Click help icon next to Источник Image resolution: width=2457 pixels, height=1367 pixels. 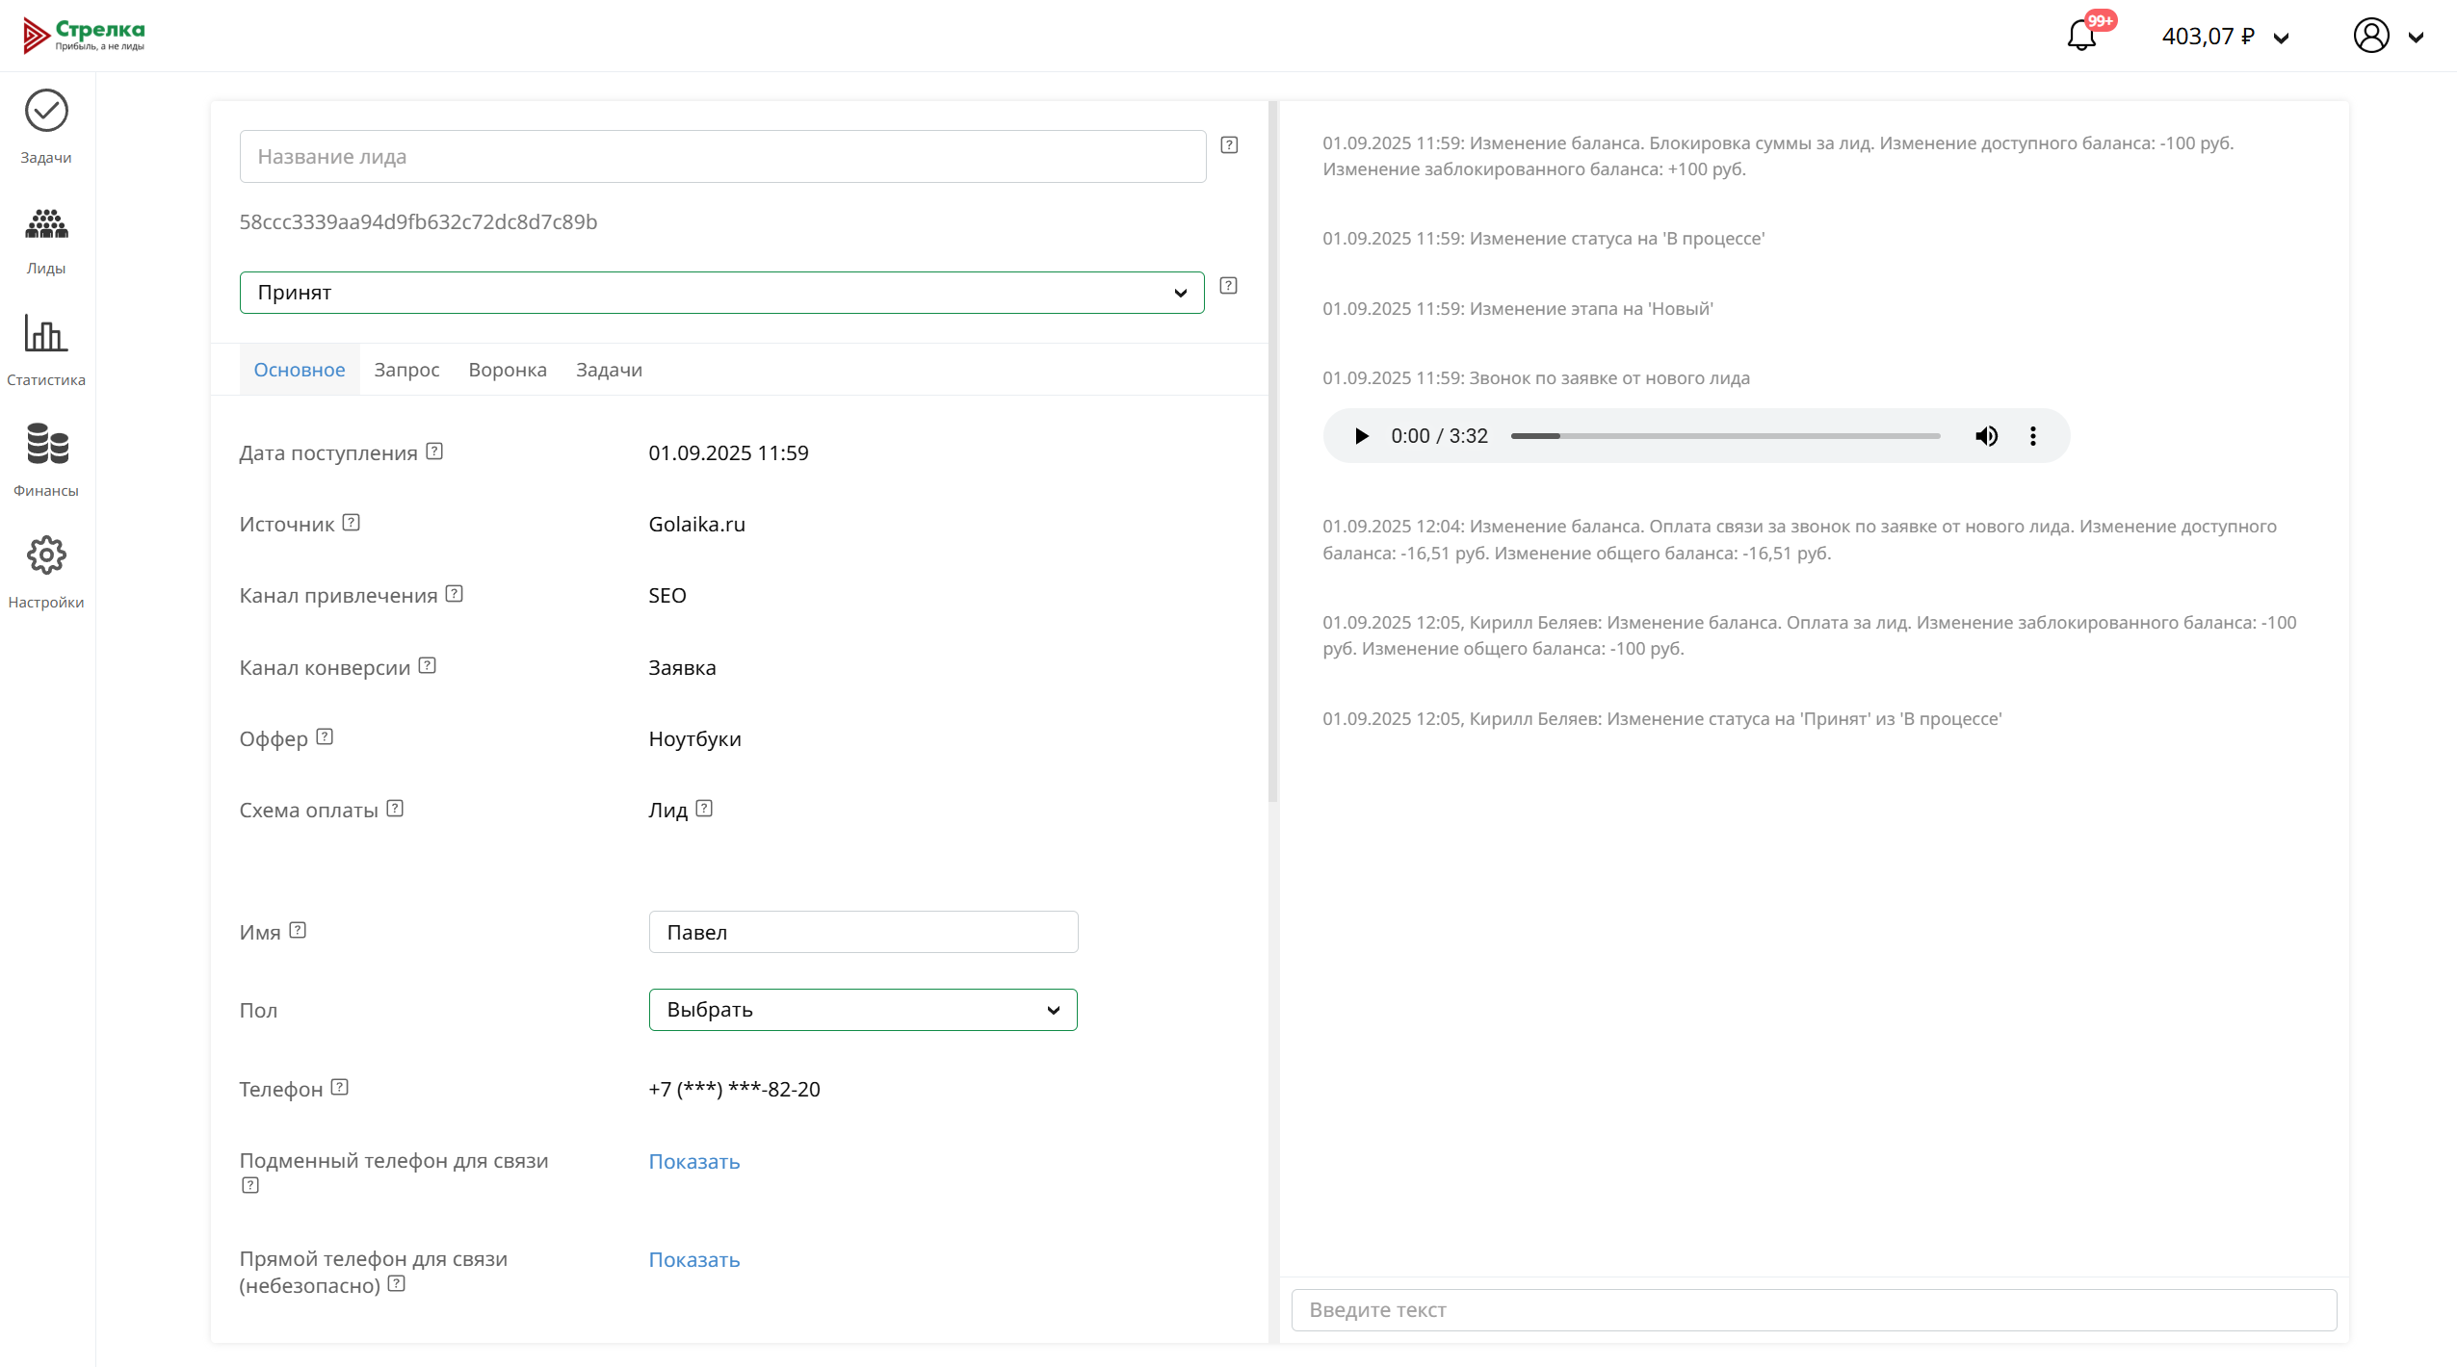352,523
